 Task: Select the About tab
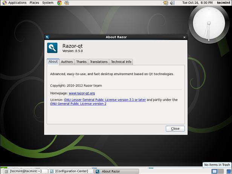tap(53, 62)
